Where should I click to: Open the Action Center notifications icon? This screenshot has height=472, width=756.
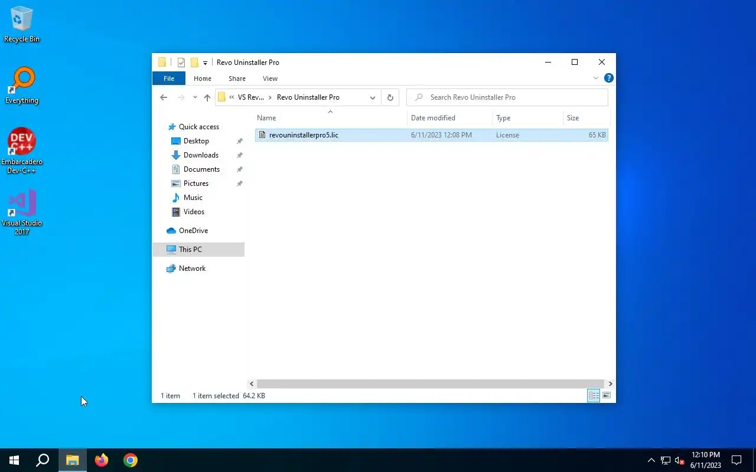737,460
